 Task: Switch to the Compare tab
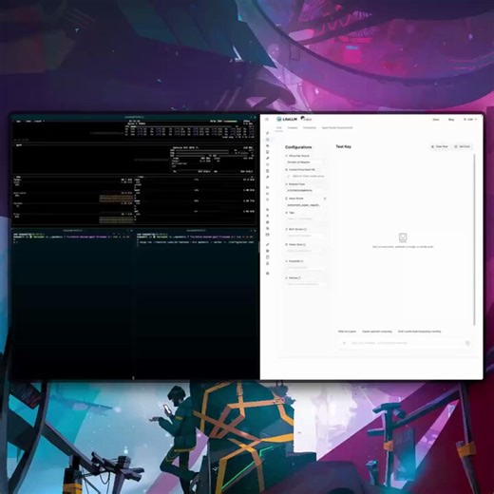293,128
